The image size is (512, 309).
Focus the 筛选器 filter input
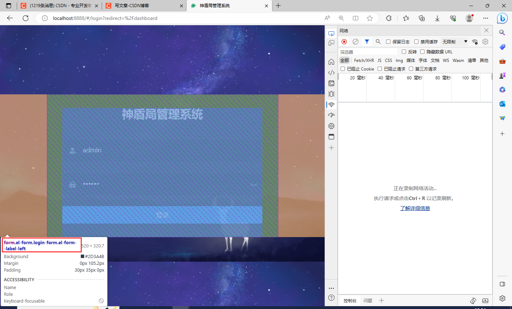(368, 52)
